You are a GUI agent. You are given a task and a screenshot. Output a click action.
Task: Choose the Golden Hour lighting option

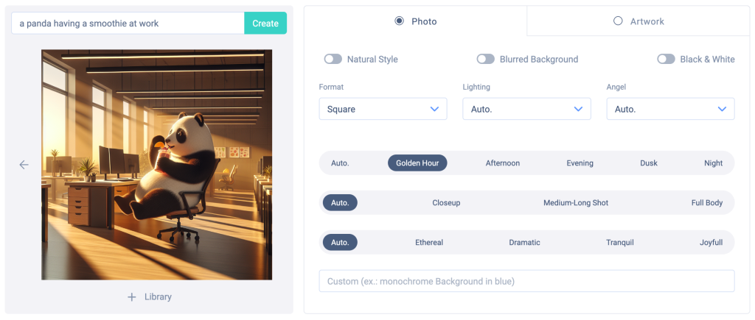click(x=417, y=163)
